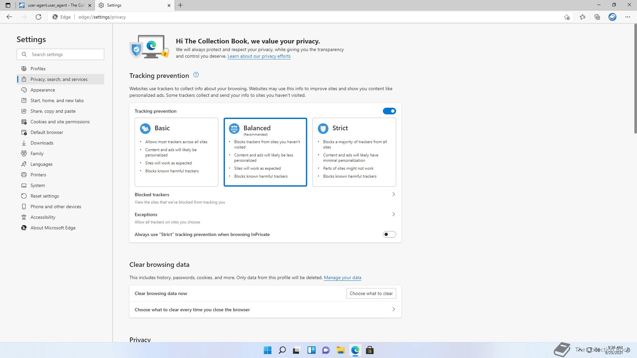Click the Accessibility sidebar icon
Screen dimensions: 637x358
coord(24,217)
